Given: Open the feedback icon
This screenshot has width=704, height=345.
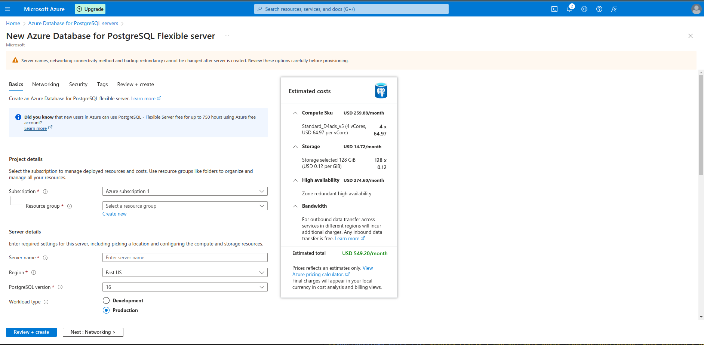Looking at the screenshot, I should (614, 9).
